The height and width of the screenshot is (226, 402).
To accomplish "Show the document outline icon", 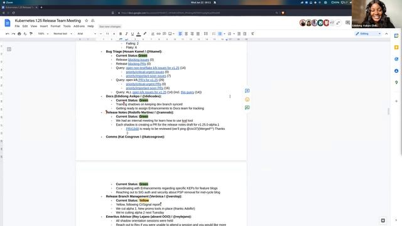I will pyautogui.click(x=9, y=49).
